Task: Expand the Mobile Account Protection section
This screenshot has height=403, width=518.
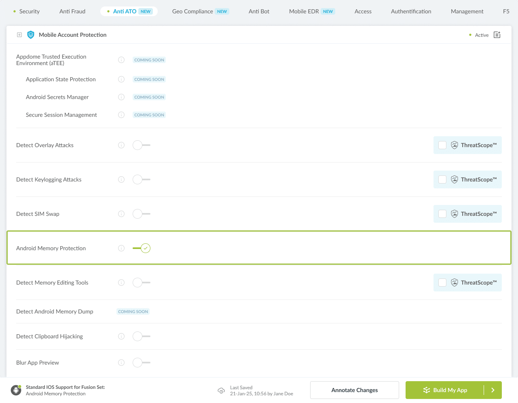Action: point(19,35)
